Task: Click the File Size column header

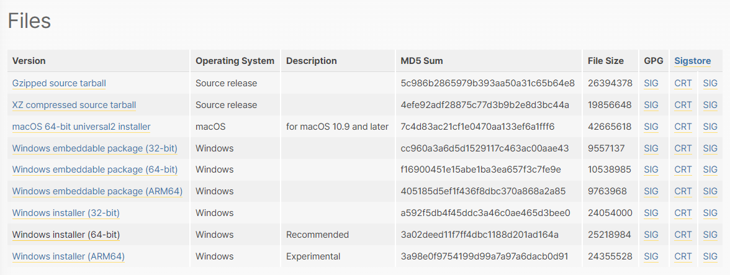Action: tap(606, 61)
